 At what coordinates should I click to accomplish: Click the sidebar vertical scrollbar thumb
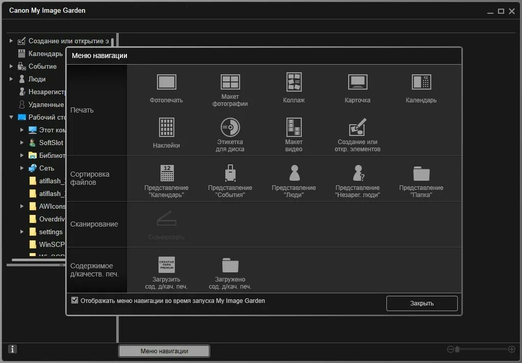[113, 43]
